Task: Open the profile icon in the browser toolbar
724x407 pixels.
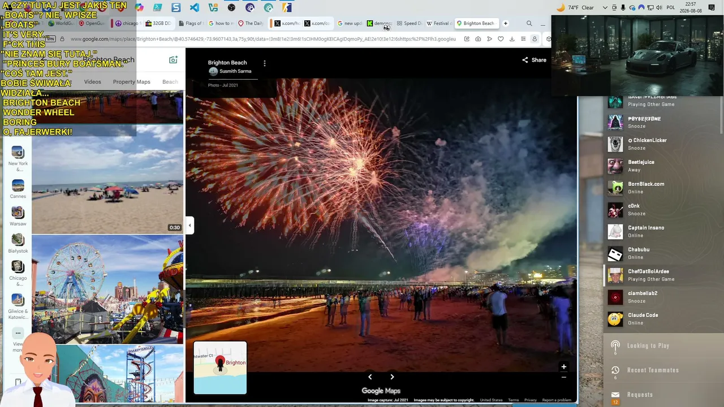Action: (x=535, y=39)
